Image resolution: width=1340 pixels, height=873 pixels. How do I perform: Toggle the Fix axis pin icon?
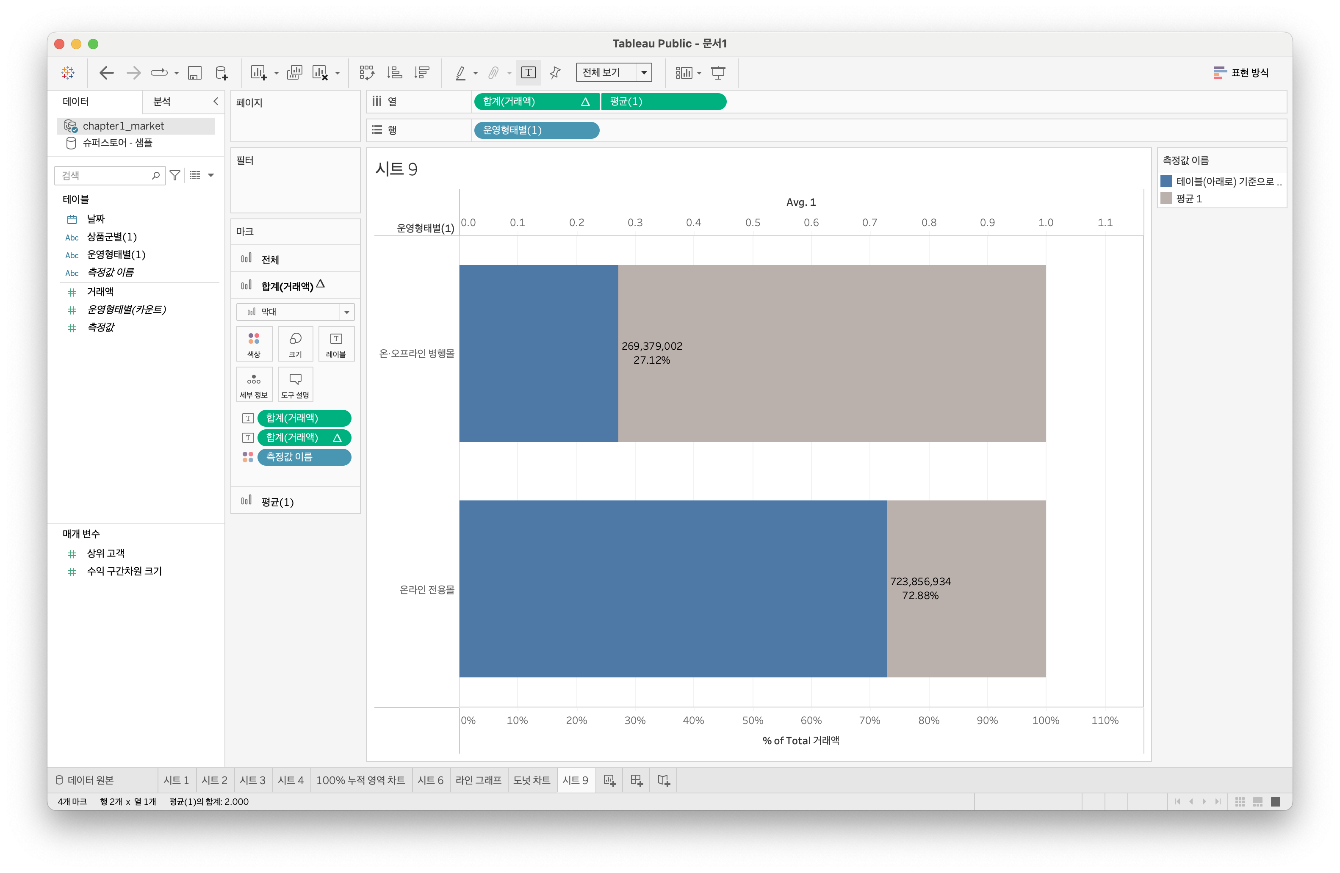pyautogui.click(x=555, y=73)
